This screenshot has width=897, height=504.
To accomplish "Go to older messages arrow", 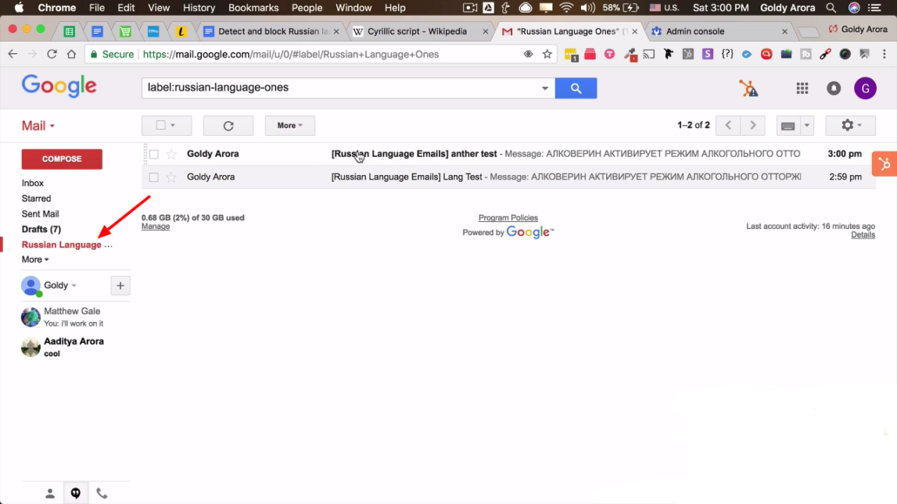I will 752,124.
